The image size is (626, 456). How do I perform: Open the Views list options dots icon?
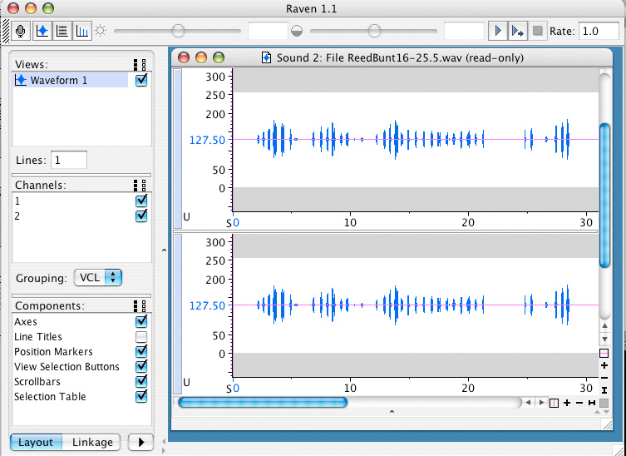click(x=140, y=64)
